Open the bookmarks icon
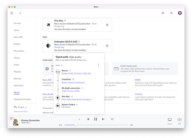Viewport: 192px width, 138px height. coord(163,13)
